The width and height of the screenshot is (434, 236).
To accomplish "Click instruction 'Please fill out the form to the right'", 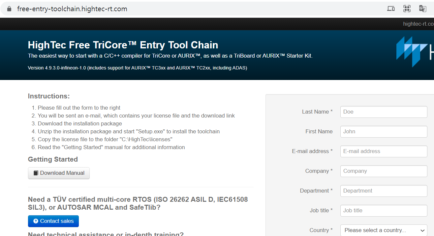I will tap(79, 108).
